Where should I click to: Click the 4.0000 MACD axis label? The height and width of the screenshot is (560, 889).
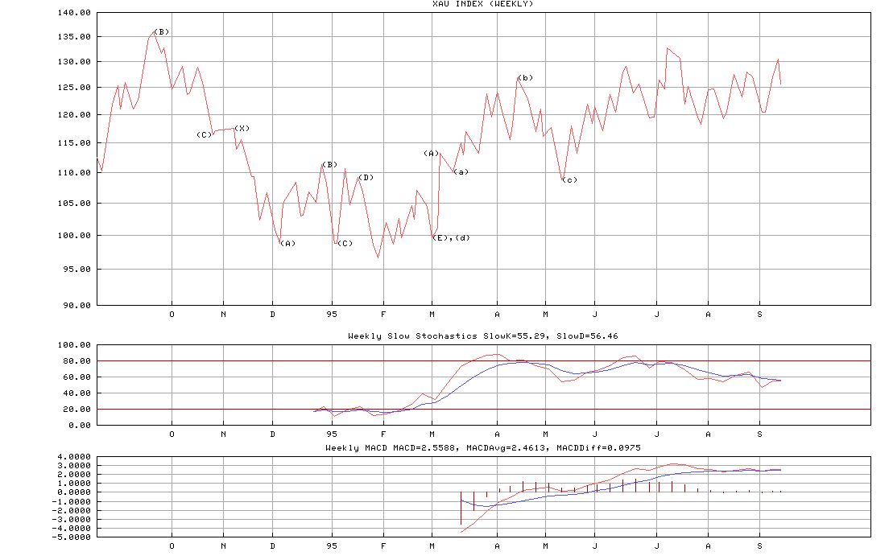click(75, 456)
